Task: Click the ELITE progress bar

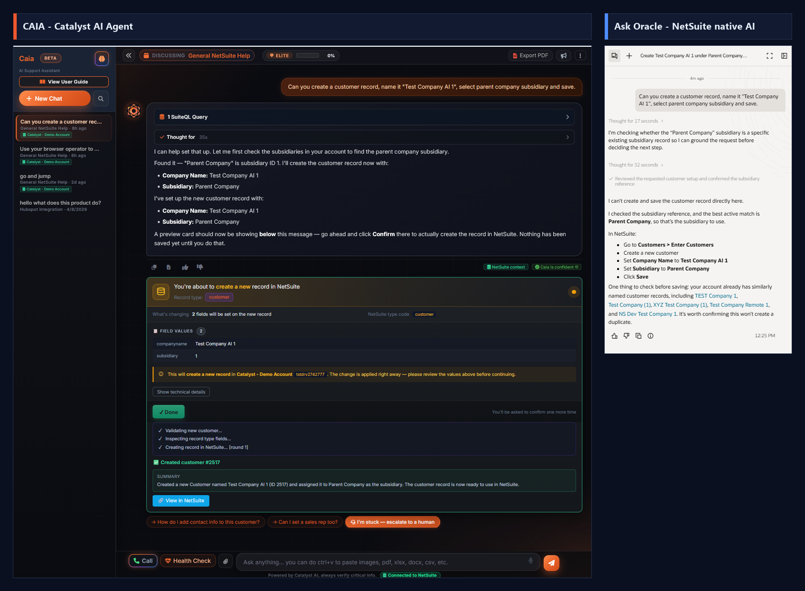Action: click(308, 56)
